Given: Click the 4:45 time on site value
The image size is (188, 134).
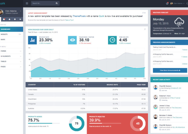Looking at the screenshot, I should 123,40.
